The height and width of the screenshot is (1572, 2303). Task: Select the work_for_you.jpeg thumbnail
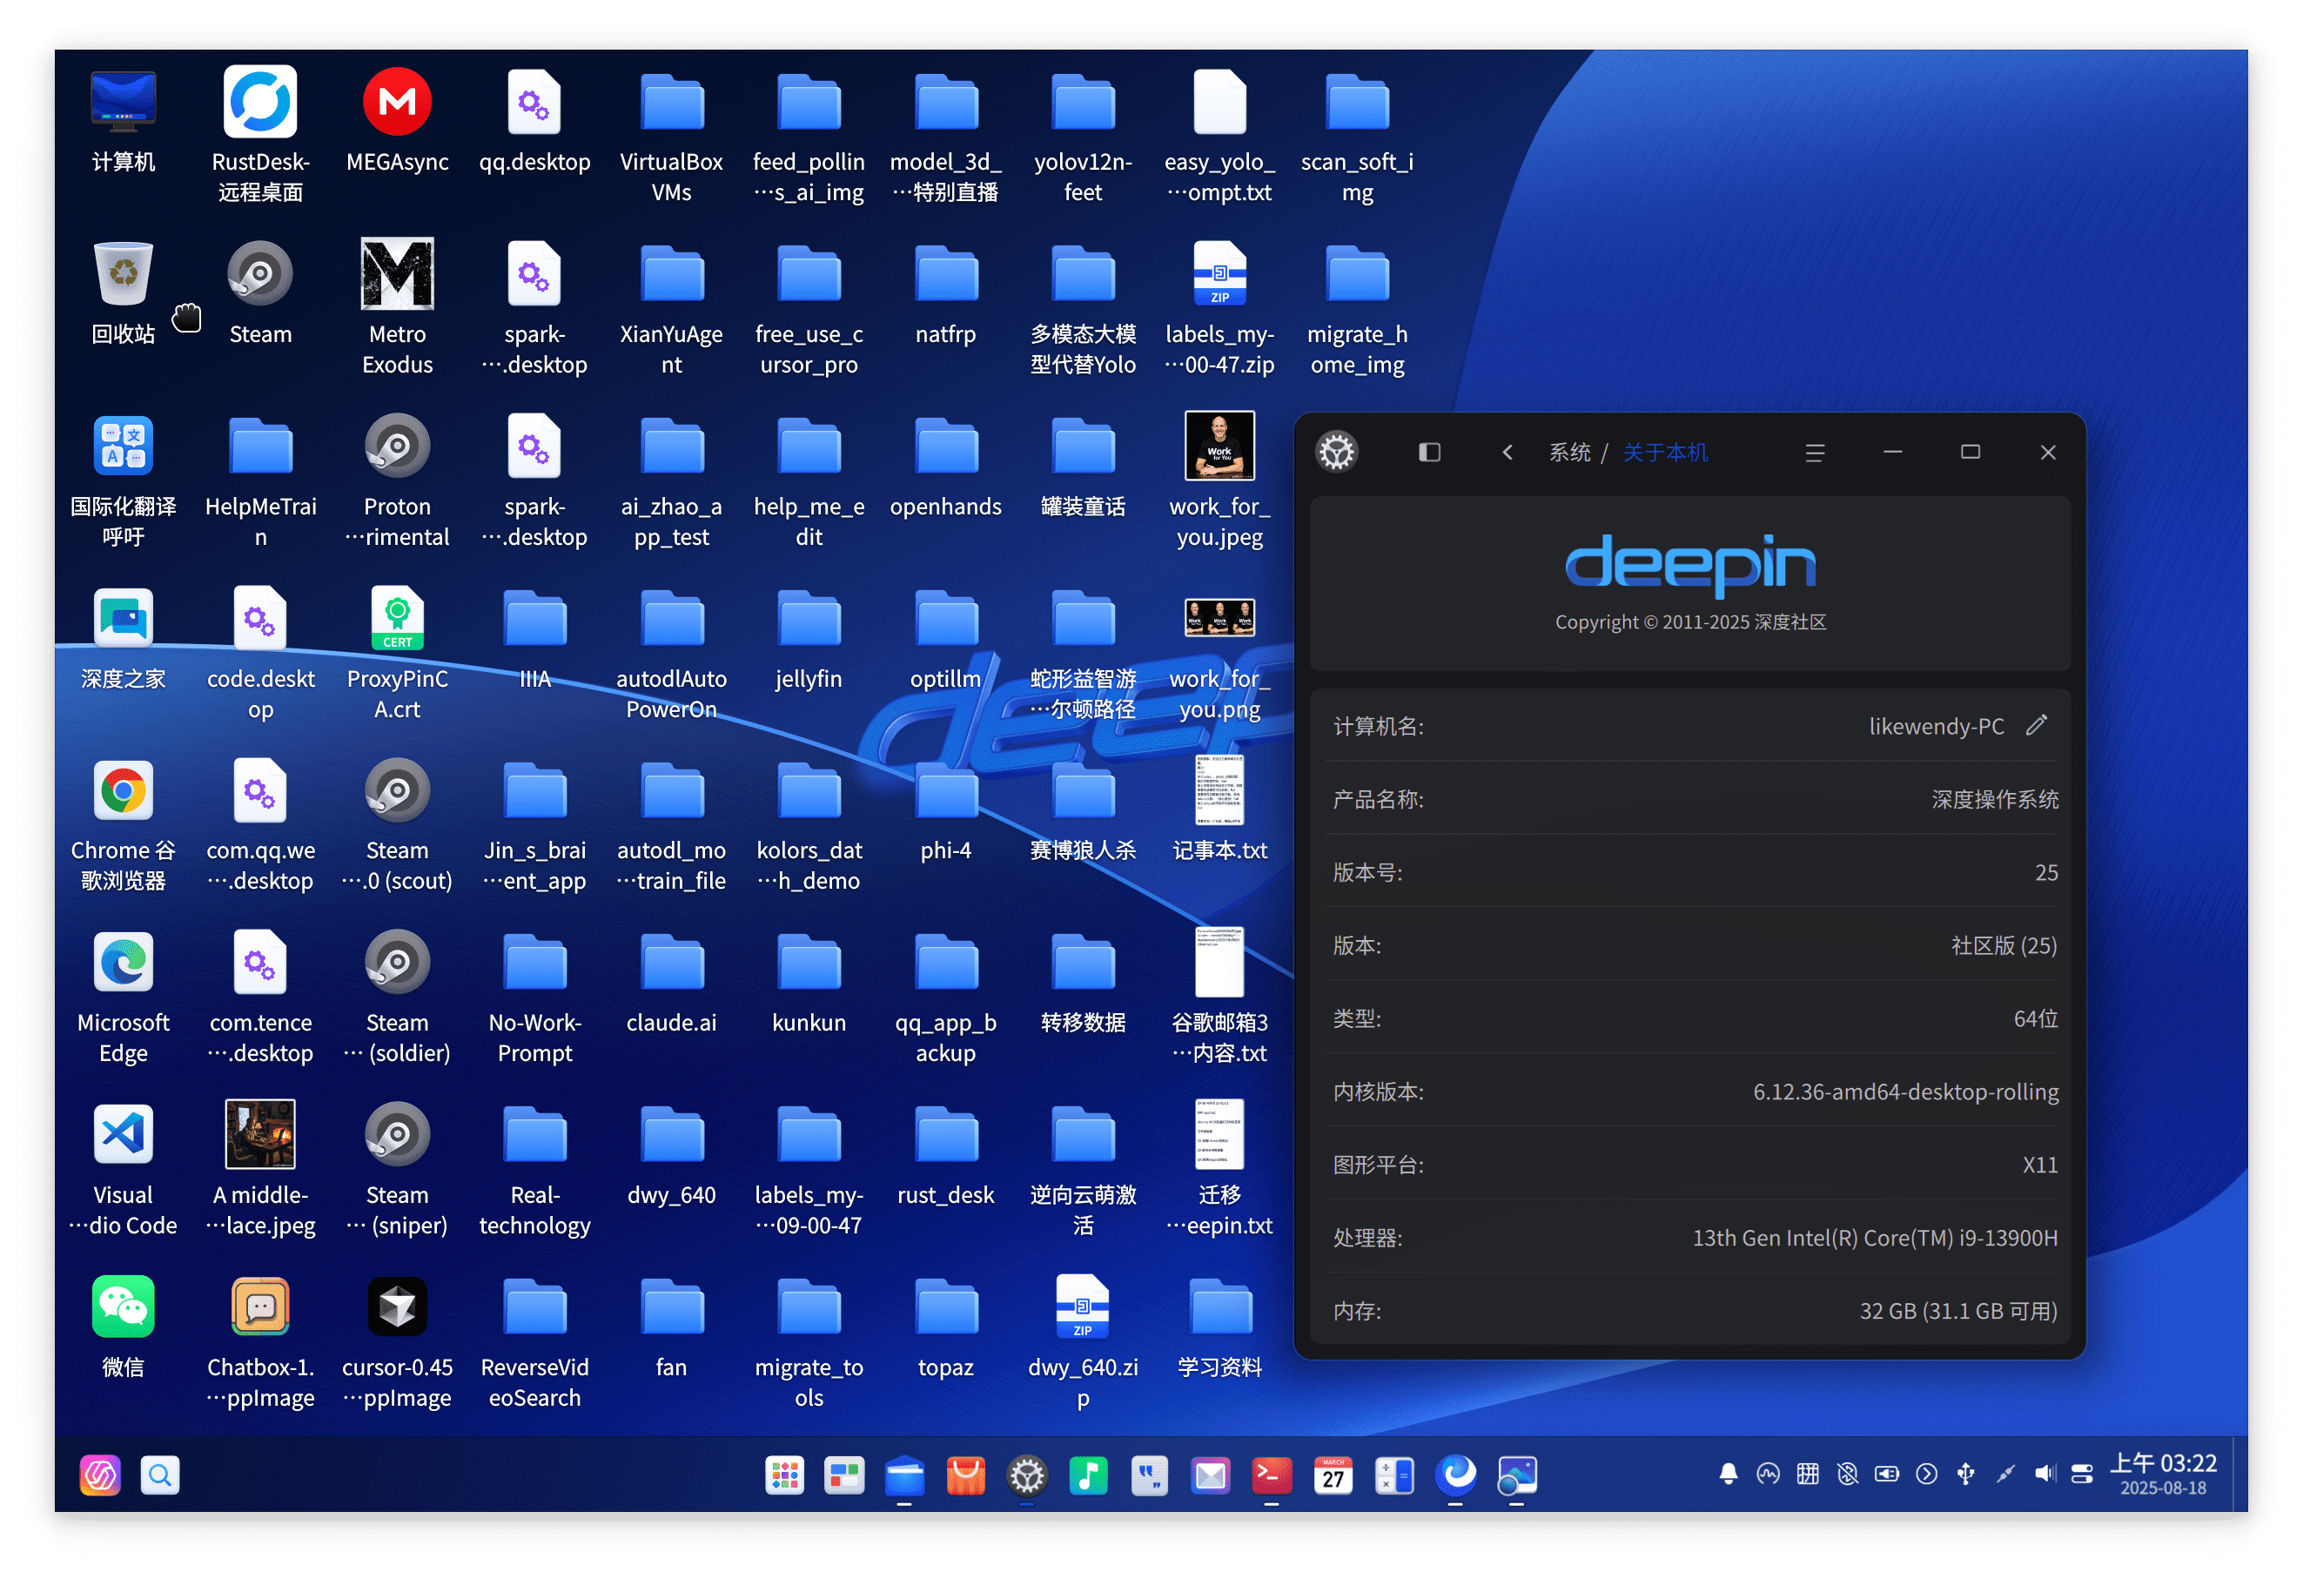point(1220,445)
